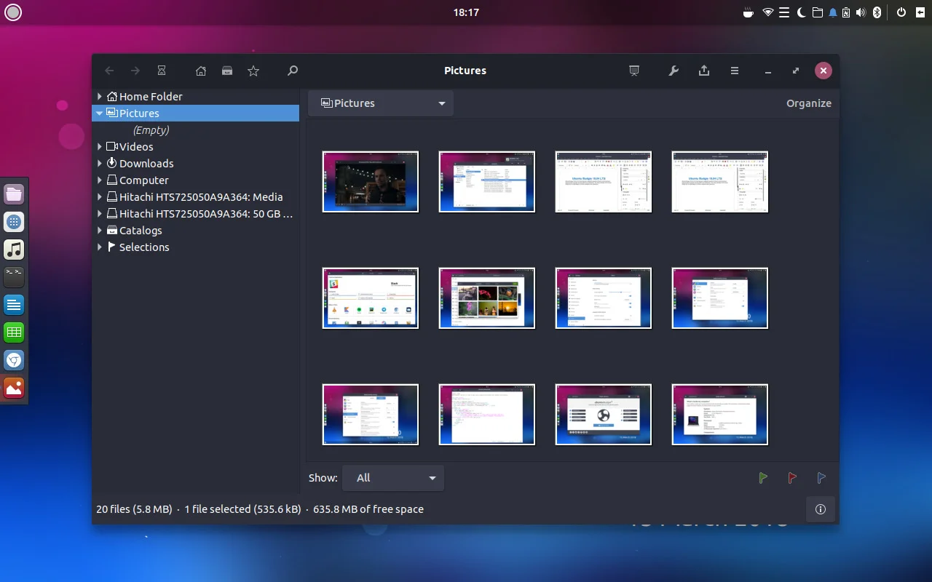Image resolution: width=932 pixels, height=582 pixels.
Task: Expand the Downloads tree item
Action: 100,164
